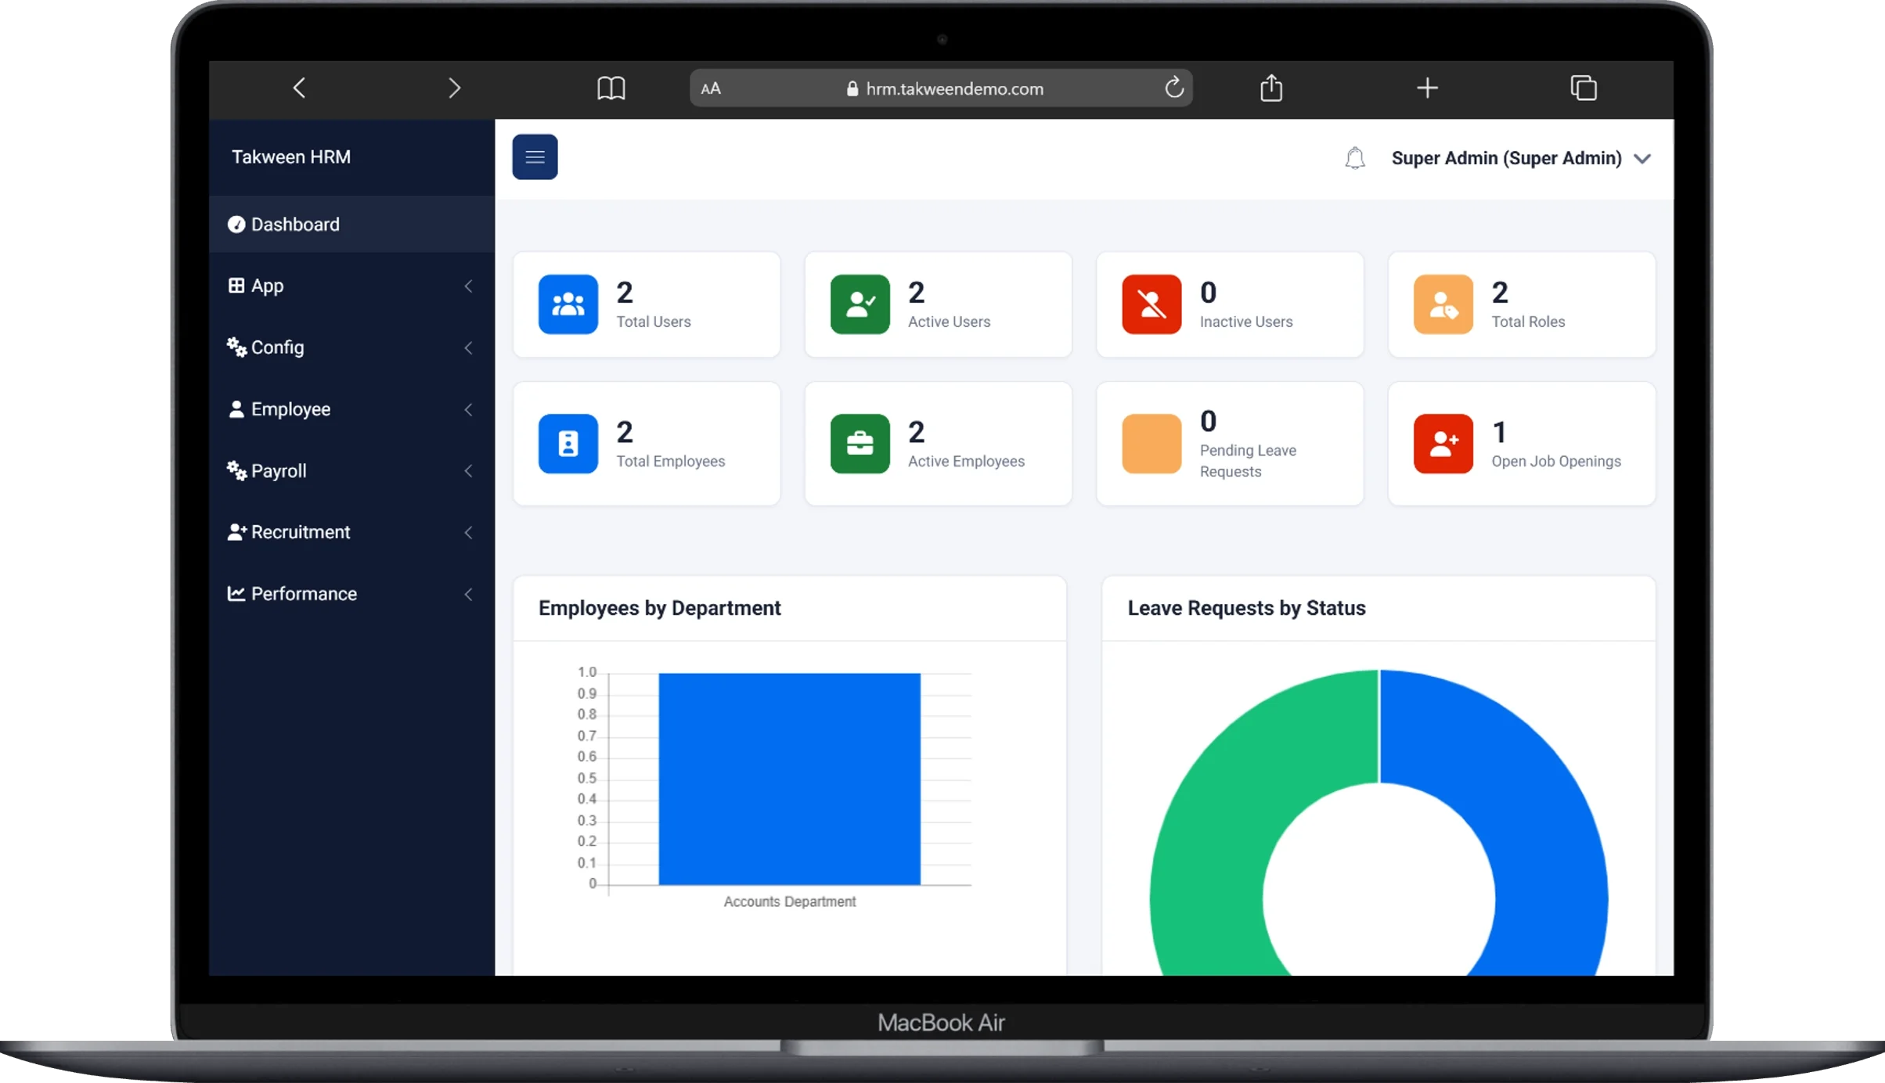This screenshot has width=1885, height=1083.
Task: Click the red Open Job Openings user-plus icon
Action: click(1443, 444)
